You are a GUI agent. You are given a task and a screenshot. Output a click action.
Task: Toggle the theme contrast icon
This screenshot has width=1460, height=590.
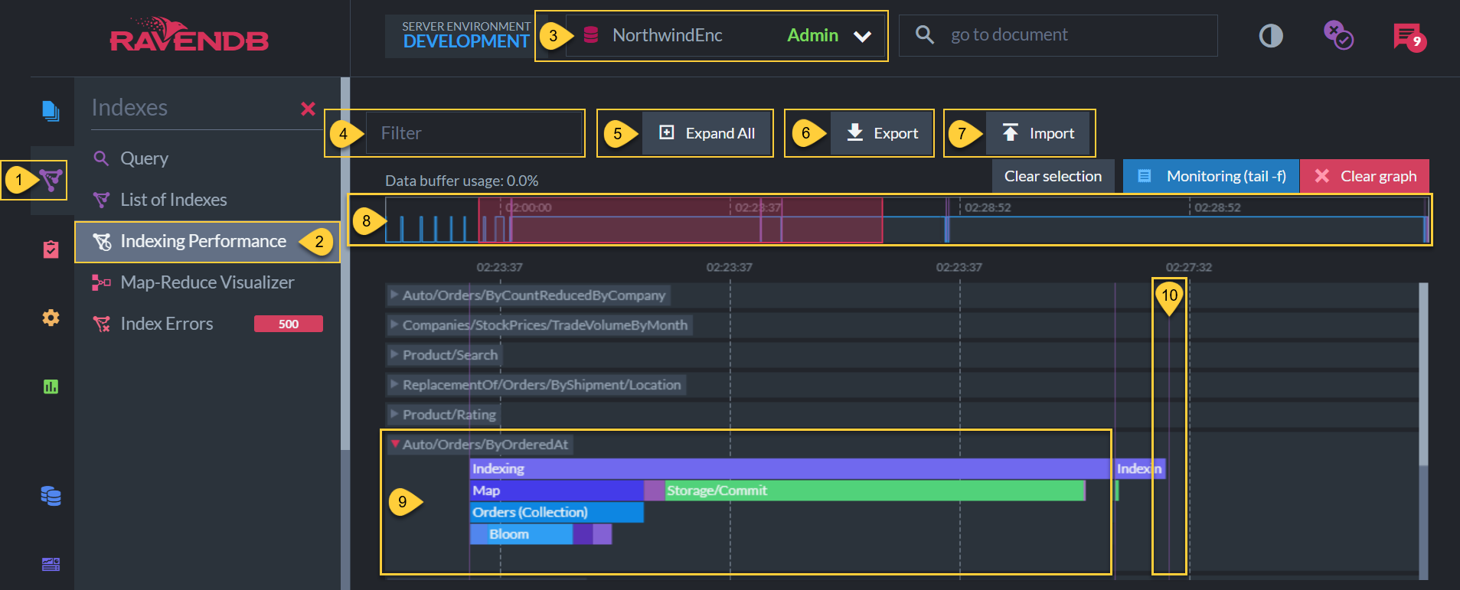tap(1271, 35)
